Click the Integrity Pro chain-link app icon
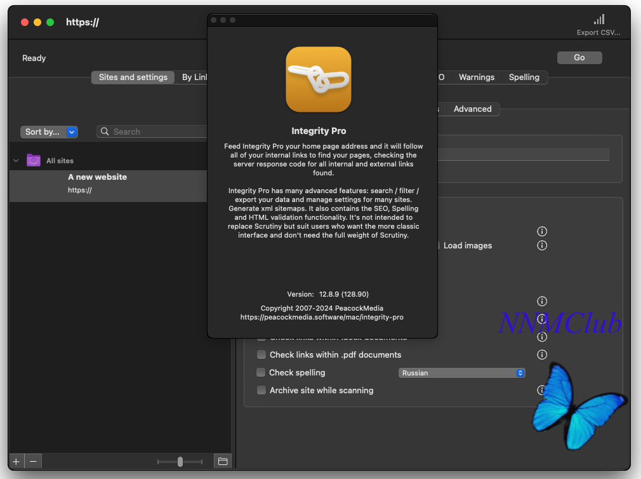641x479 pixels. pos(319,79)
